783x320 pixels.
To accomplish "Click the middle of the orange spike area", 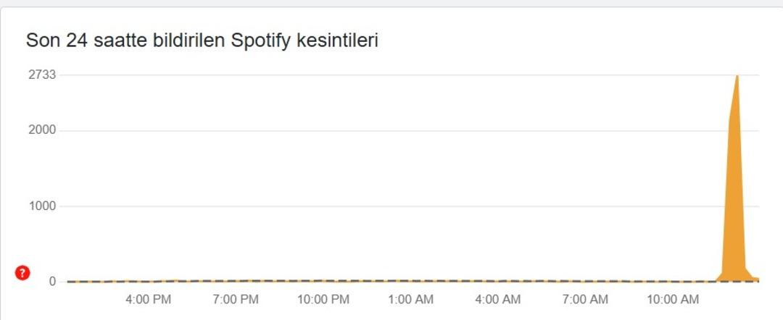I will point(736,199).
